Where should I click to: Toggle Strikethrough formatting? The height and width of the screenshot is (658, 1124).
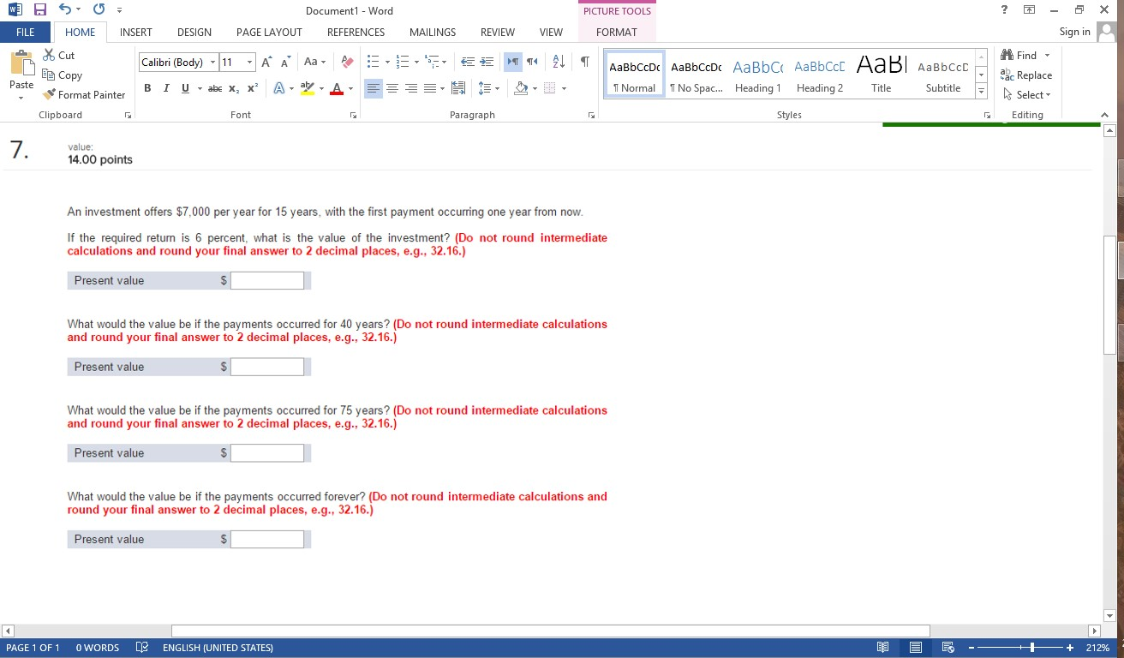(x=215, y=88)
